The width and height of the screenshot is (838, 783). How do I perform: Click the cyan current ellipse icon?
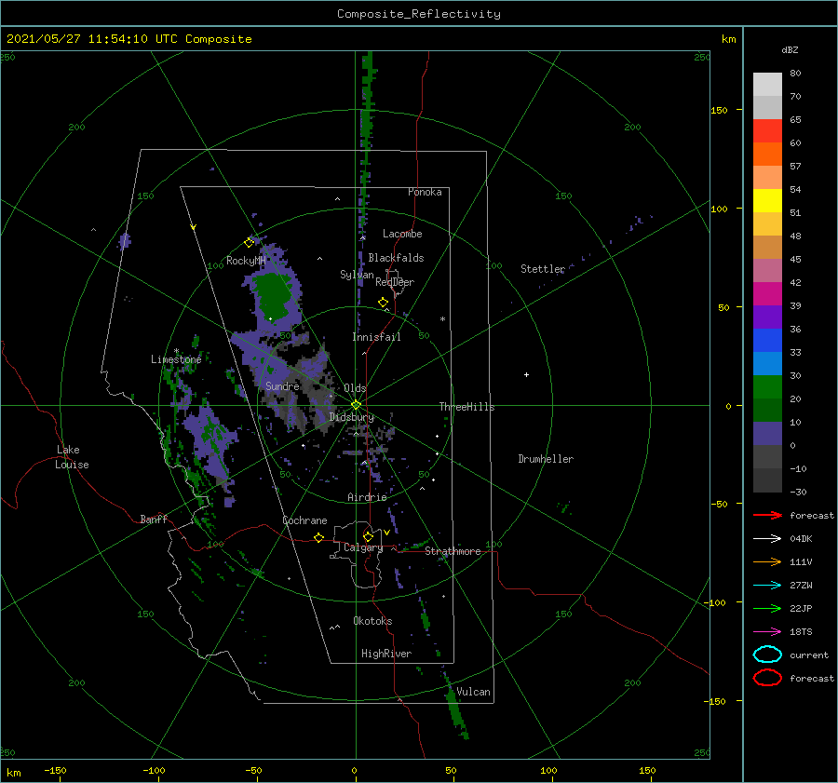click(x=767, y=655)
